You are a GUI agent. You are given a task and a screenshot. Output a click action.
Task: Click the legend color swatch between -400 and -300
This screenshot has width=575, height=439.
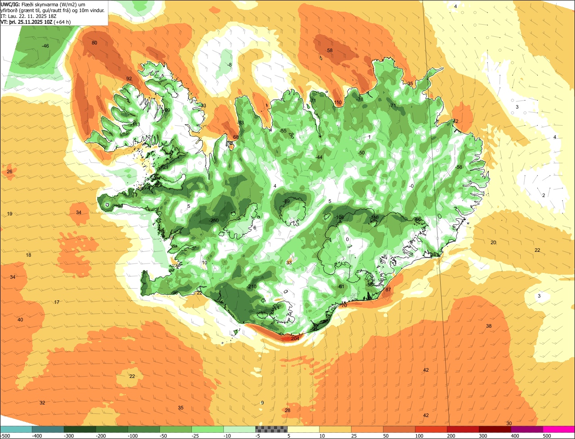pos(48,429)
